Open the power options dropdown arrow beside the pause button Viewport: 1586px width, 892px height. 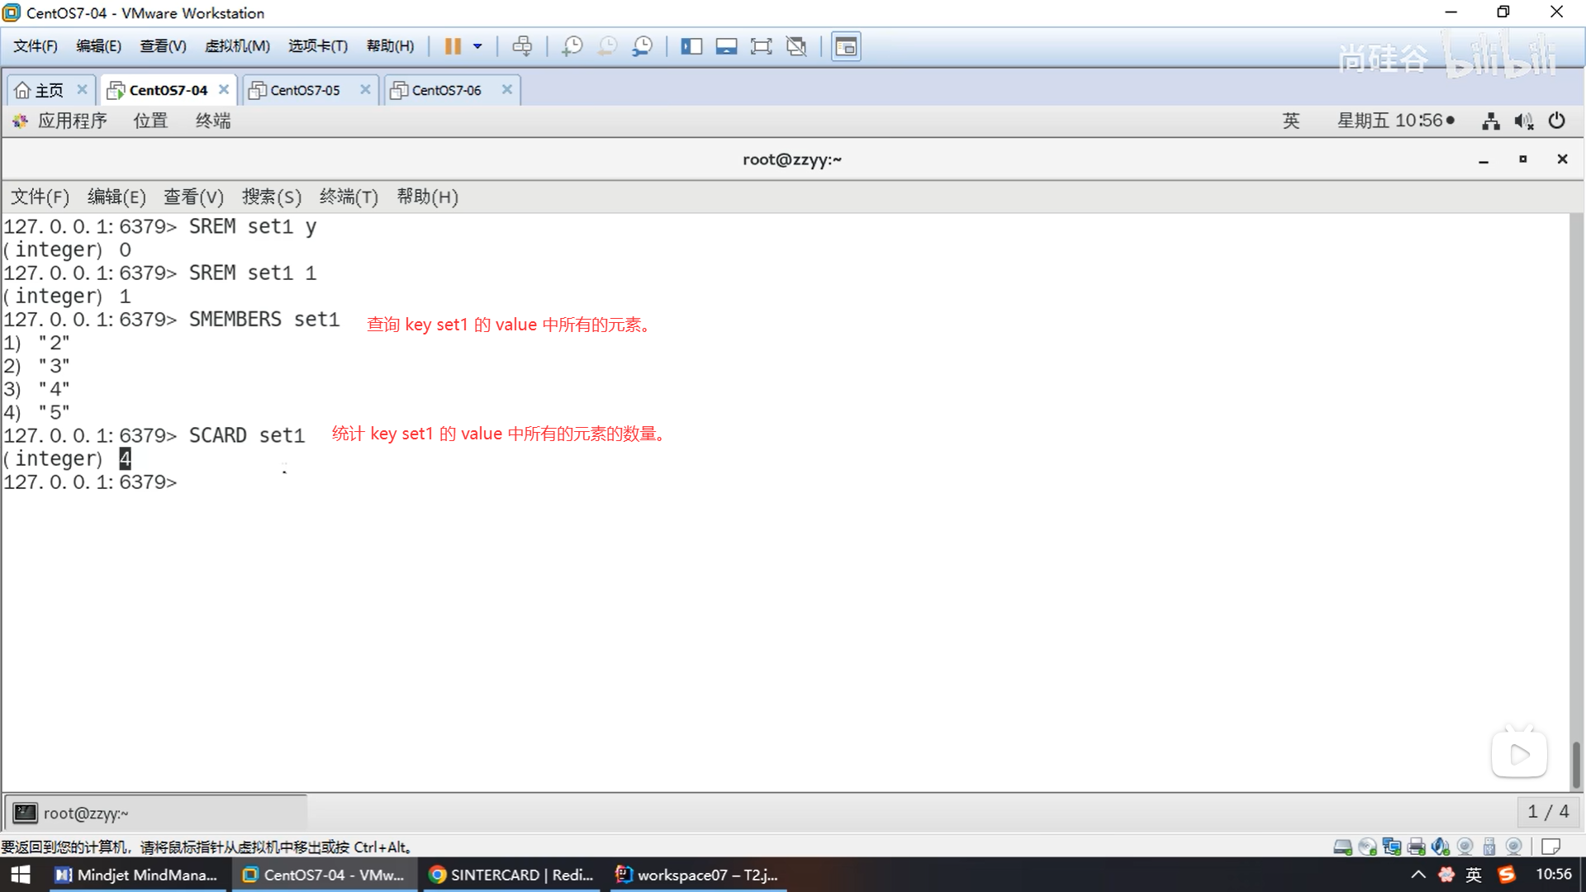click(x=477, y=46)
